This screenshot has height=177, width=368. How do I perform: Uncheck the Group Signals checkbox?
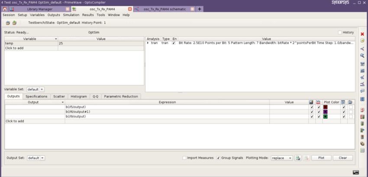pyautogui.click(x=218, y=158)
